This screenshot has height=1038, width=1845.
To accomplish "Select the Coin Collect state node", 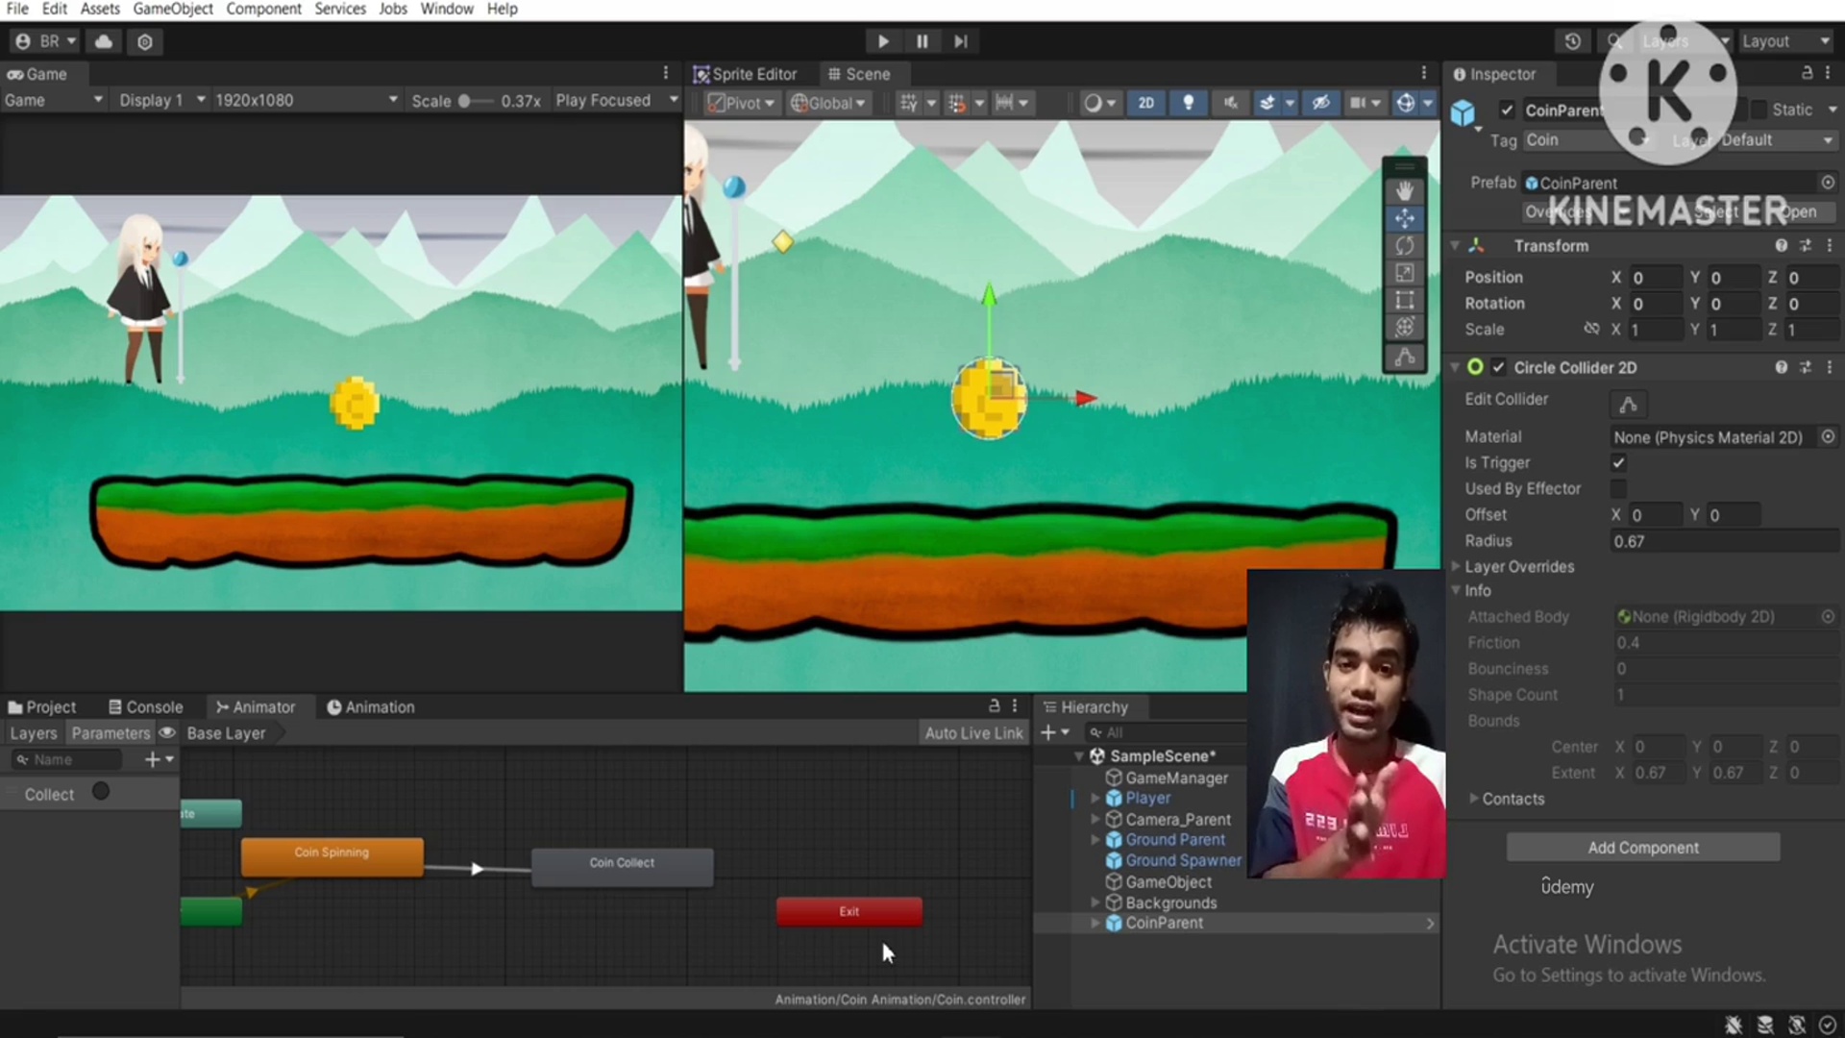I will pos(622,866).
